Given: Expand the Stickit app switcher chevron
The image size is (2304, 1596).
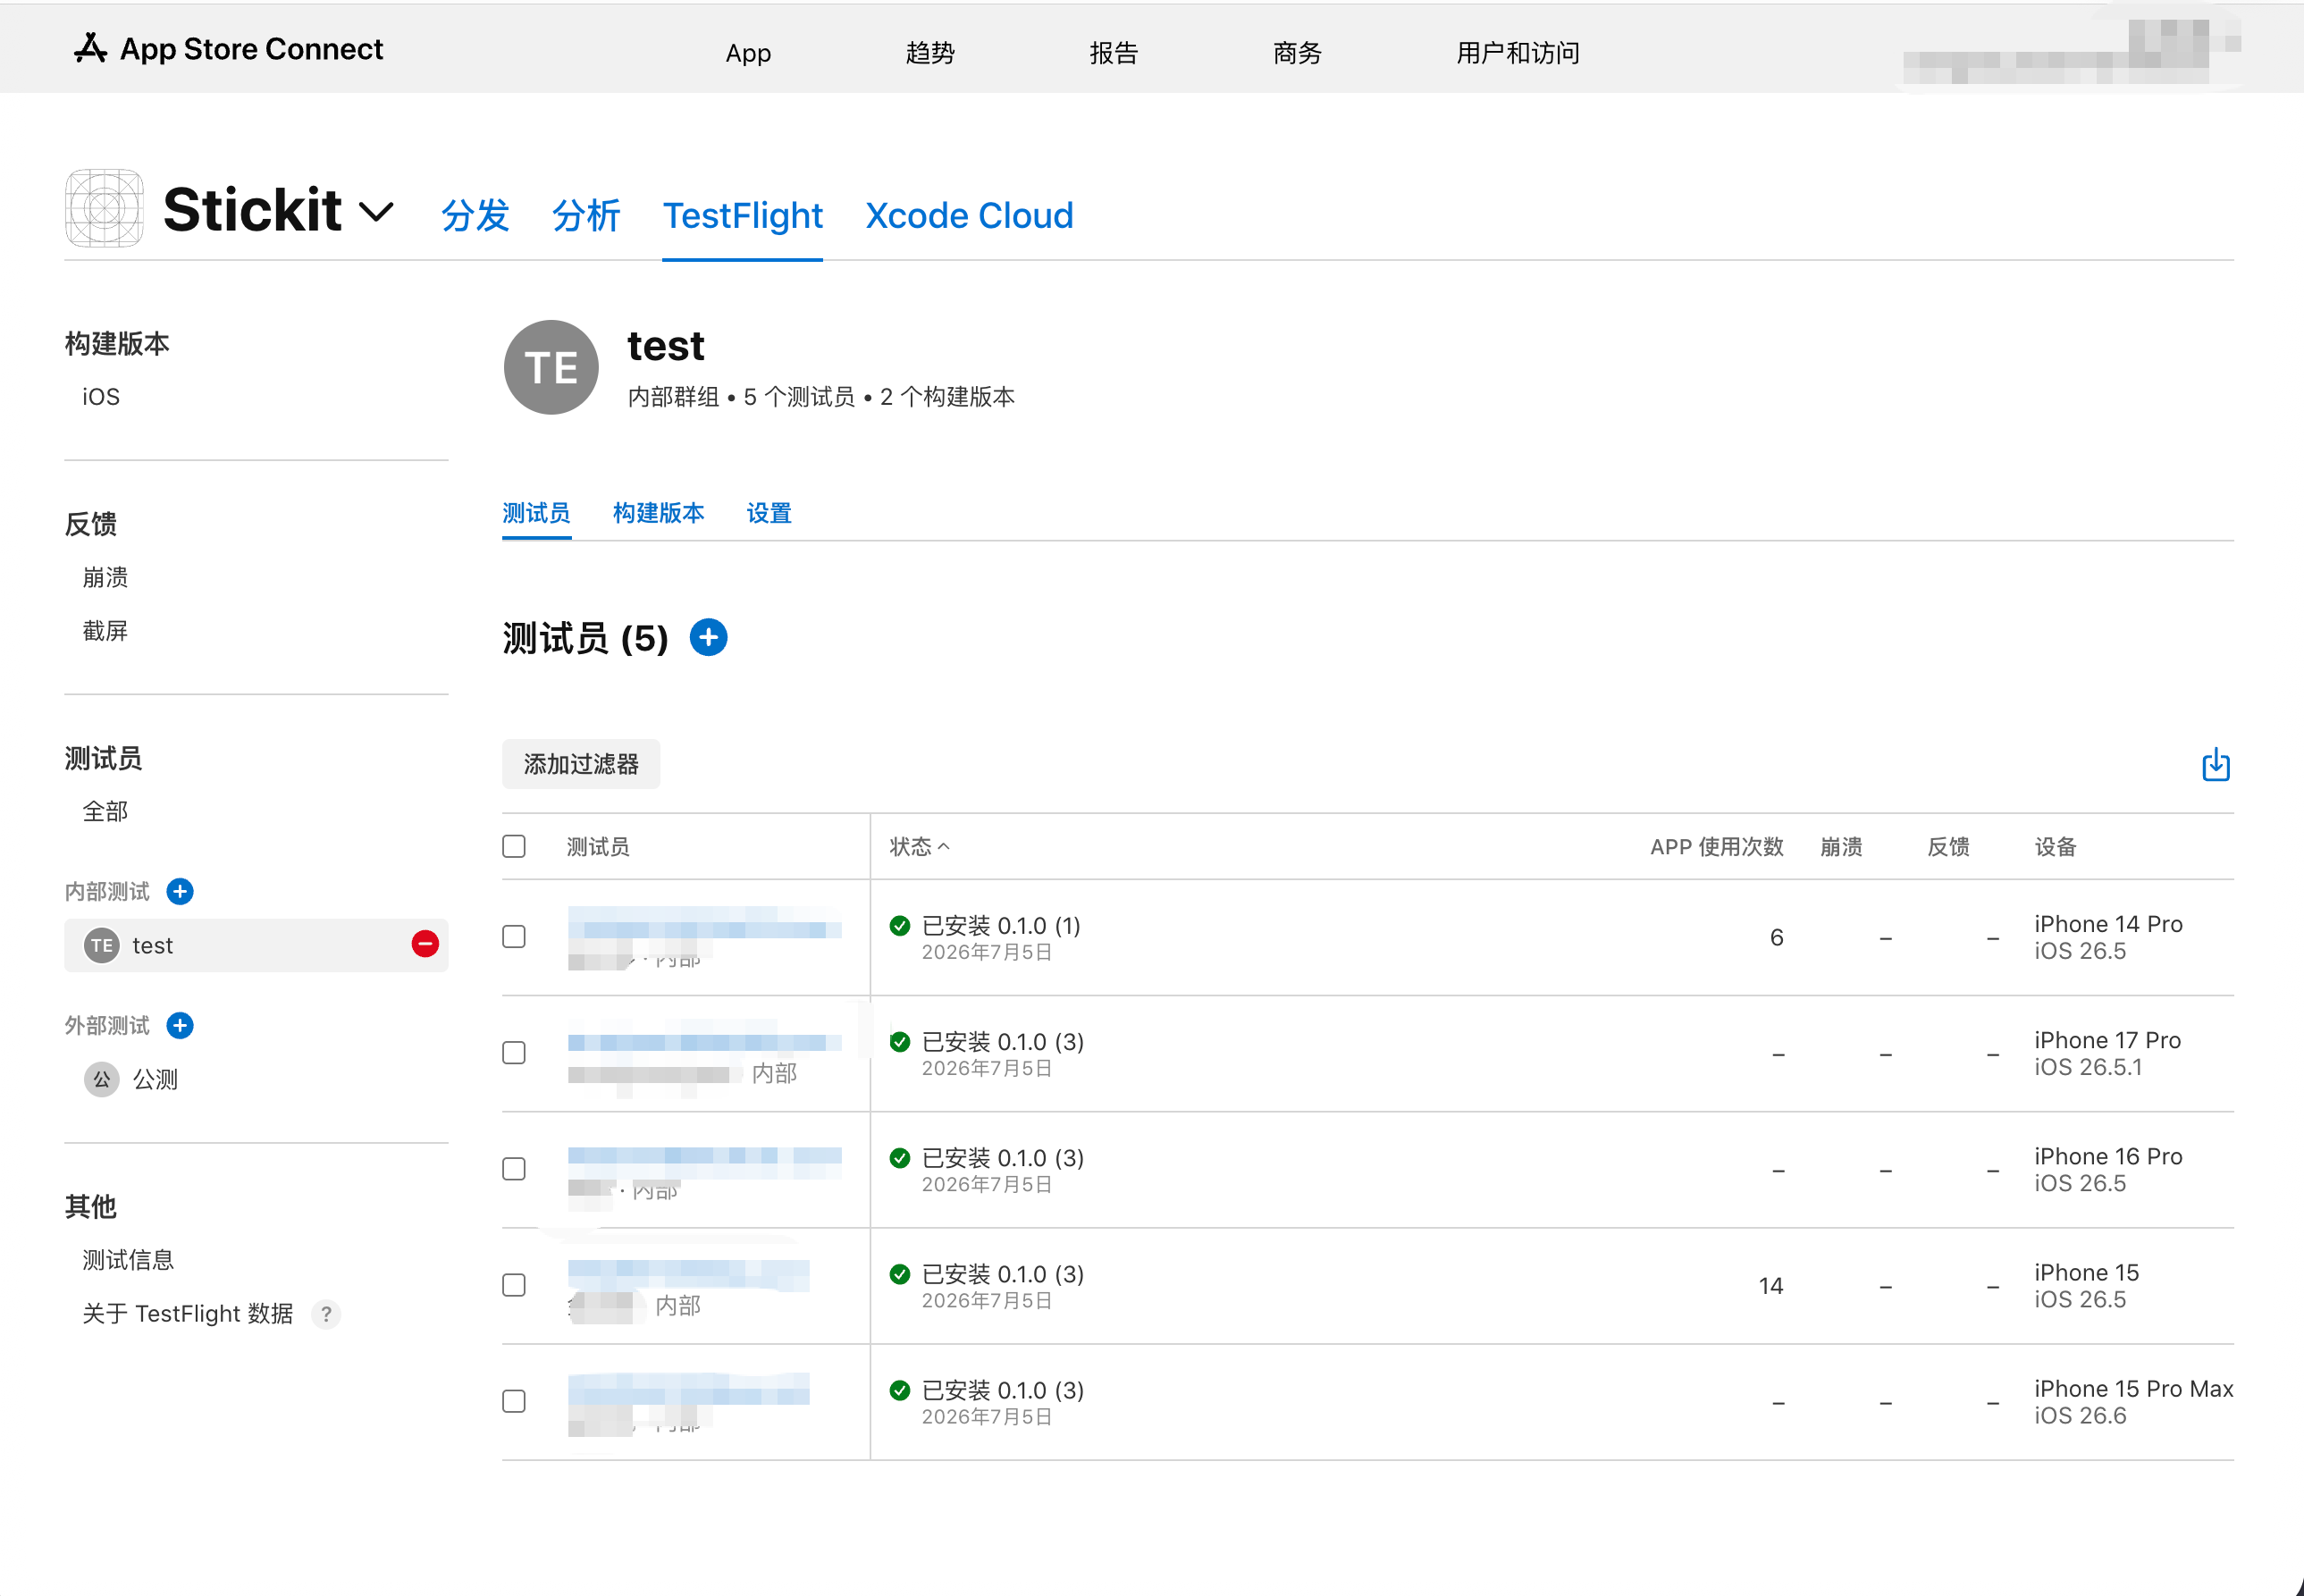Looking at the screenshot, I should tap(376, 212).
